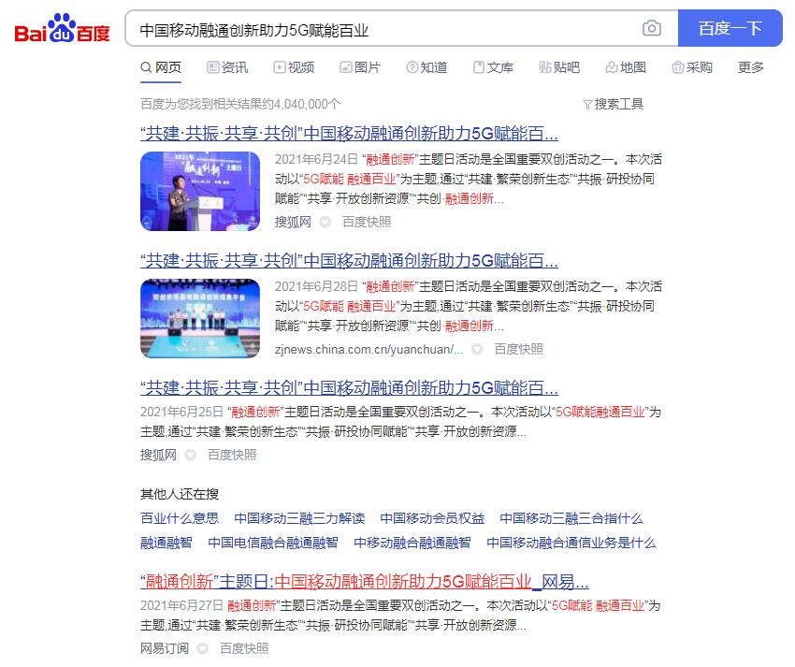Open the 网易订阅 source link
This screenshot has height=667, width=795.
coord(165,648)
